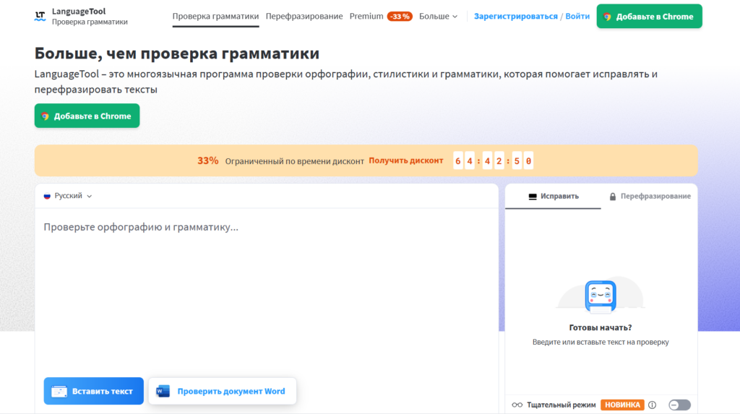
Task: Go to Перефразирование in top navigation
Action: [x=304, y=16]
